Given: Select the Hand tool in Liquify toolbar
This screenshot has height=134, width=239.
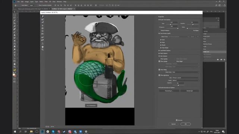Looking at the screenshot, I should 43,47.
